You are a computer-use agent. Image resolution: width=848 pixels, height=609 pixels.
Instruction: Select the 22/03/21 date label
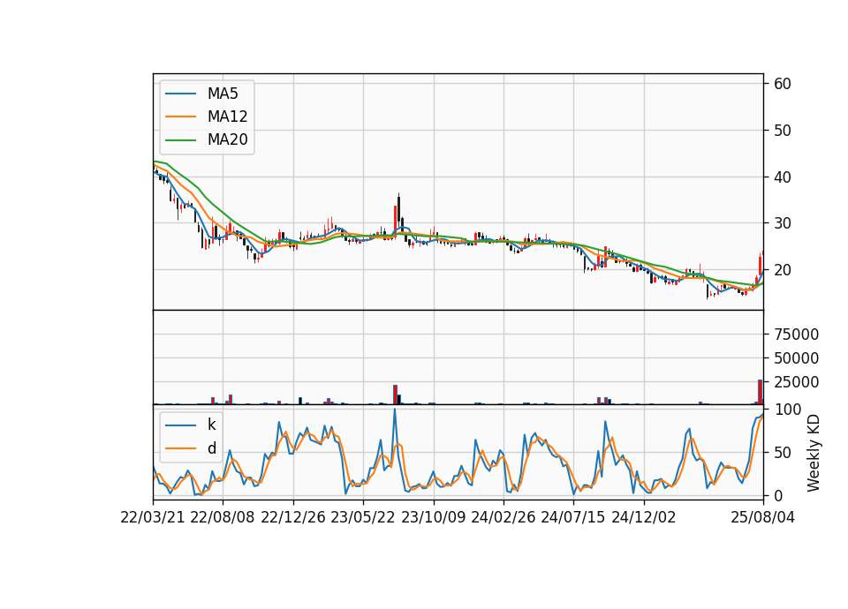[x=153, y=517]
